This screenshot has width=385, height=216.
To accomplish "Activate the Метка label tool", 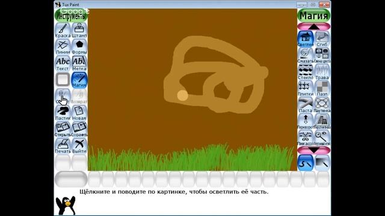I will [79, 64].
